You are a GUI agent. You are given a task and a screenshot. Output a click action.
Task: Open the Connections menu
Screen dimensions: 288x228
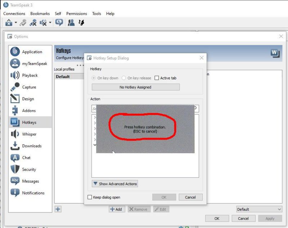[x=14, y=14]
